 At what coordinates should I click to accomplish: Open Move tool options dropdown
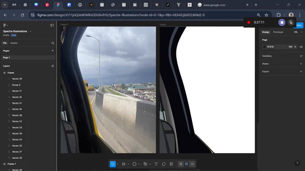click(118, 164)
